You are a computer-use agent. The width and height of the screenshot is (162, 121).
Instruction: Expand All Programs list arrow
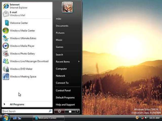point(4,104)
